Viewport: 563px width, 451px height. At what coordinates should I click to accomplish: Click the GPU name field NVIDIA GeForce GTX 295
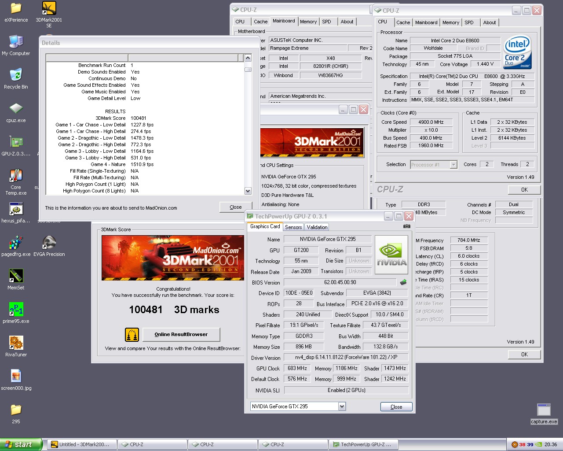(x=328, y=239)
